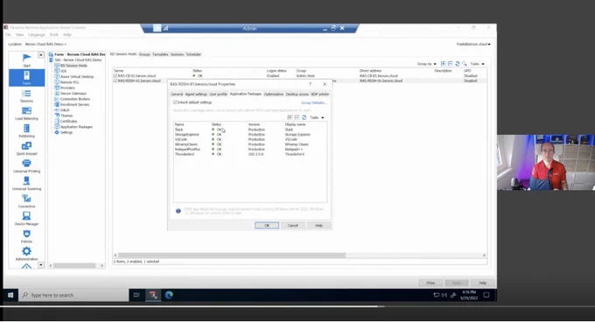Open the Device Manager category
Viewport: 595px width, 322px height.
pyautogui.click(x=26, y=218)
